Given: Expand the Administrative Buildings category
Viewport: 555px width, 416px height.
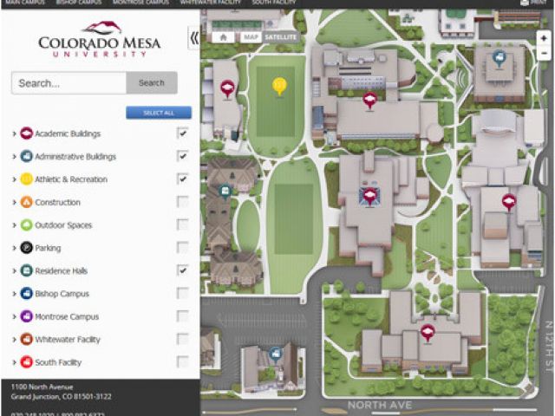Looking at the screenshot, I should [15, 157].
